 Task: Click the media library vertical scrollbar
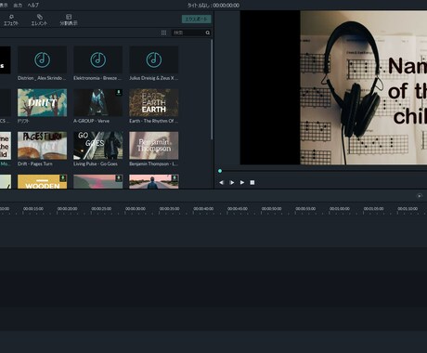pos(212,90)
